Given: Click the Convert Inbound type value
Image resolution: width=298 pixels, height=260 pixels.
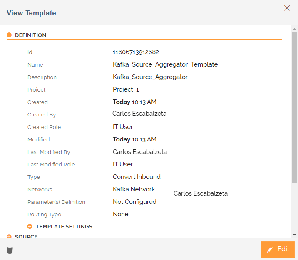Looking at the screenshot, I should pos(137,177).
